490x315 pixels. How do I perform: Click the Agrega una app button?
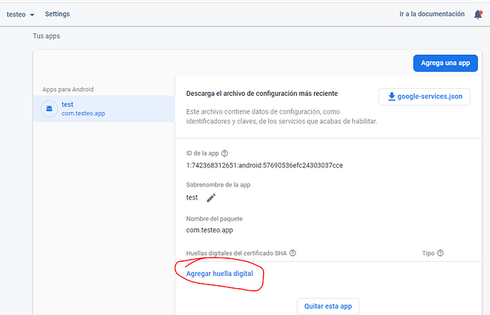(x=445, y=62)
